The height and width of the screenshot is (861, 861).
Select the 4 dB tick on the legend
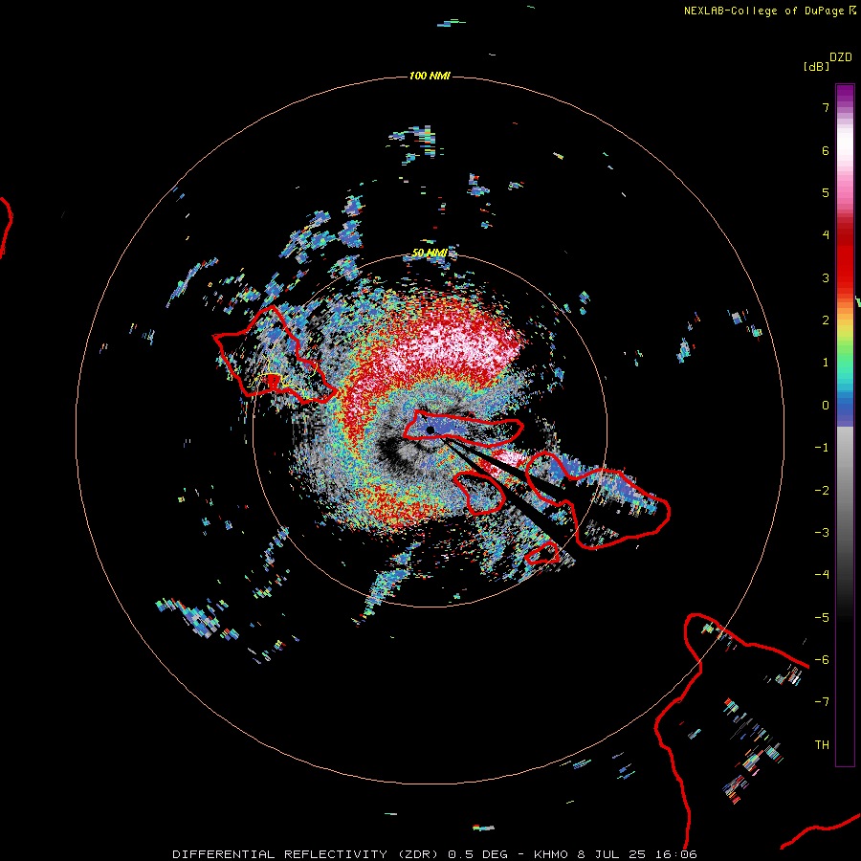pyautogui.click(x=826, y=235)
